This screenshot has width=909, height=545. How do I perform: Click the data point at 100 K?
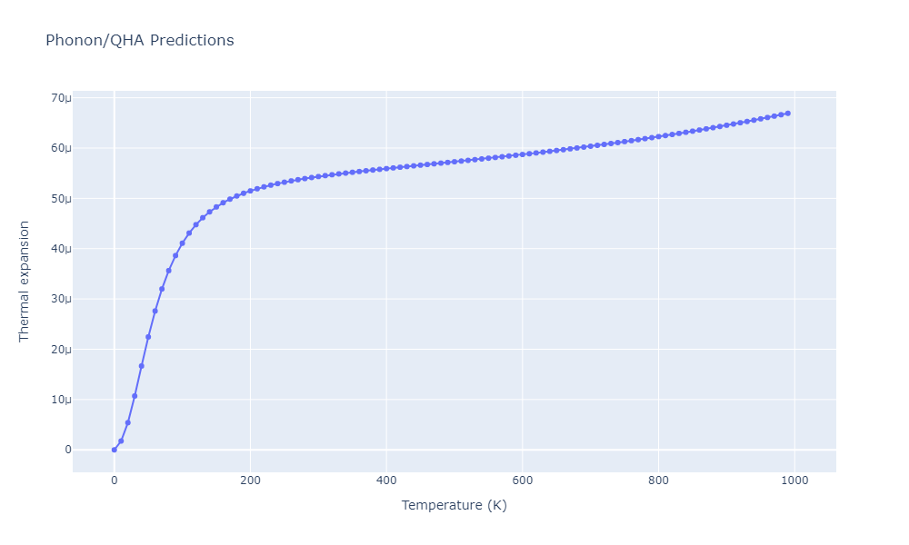[182, 243]
